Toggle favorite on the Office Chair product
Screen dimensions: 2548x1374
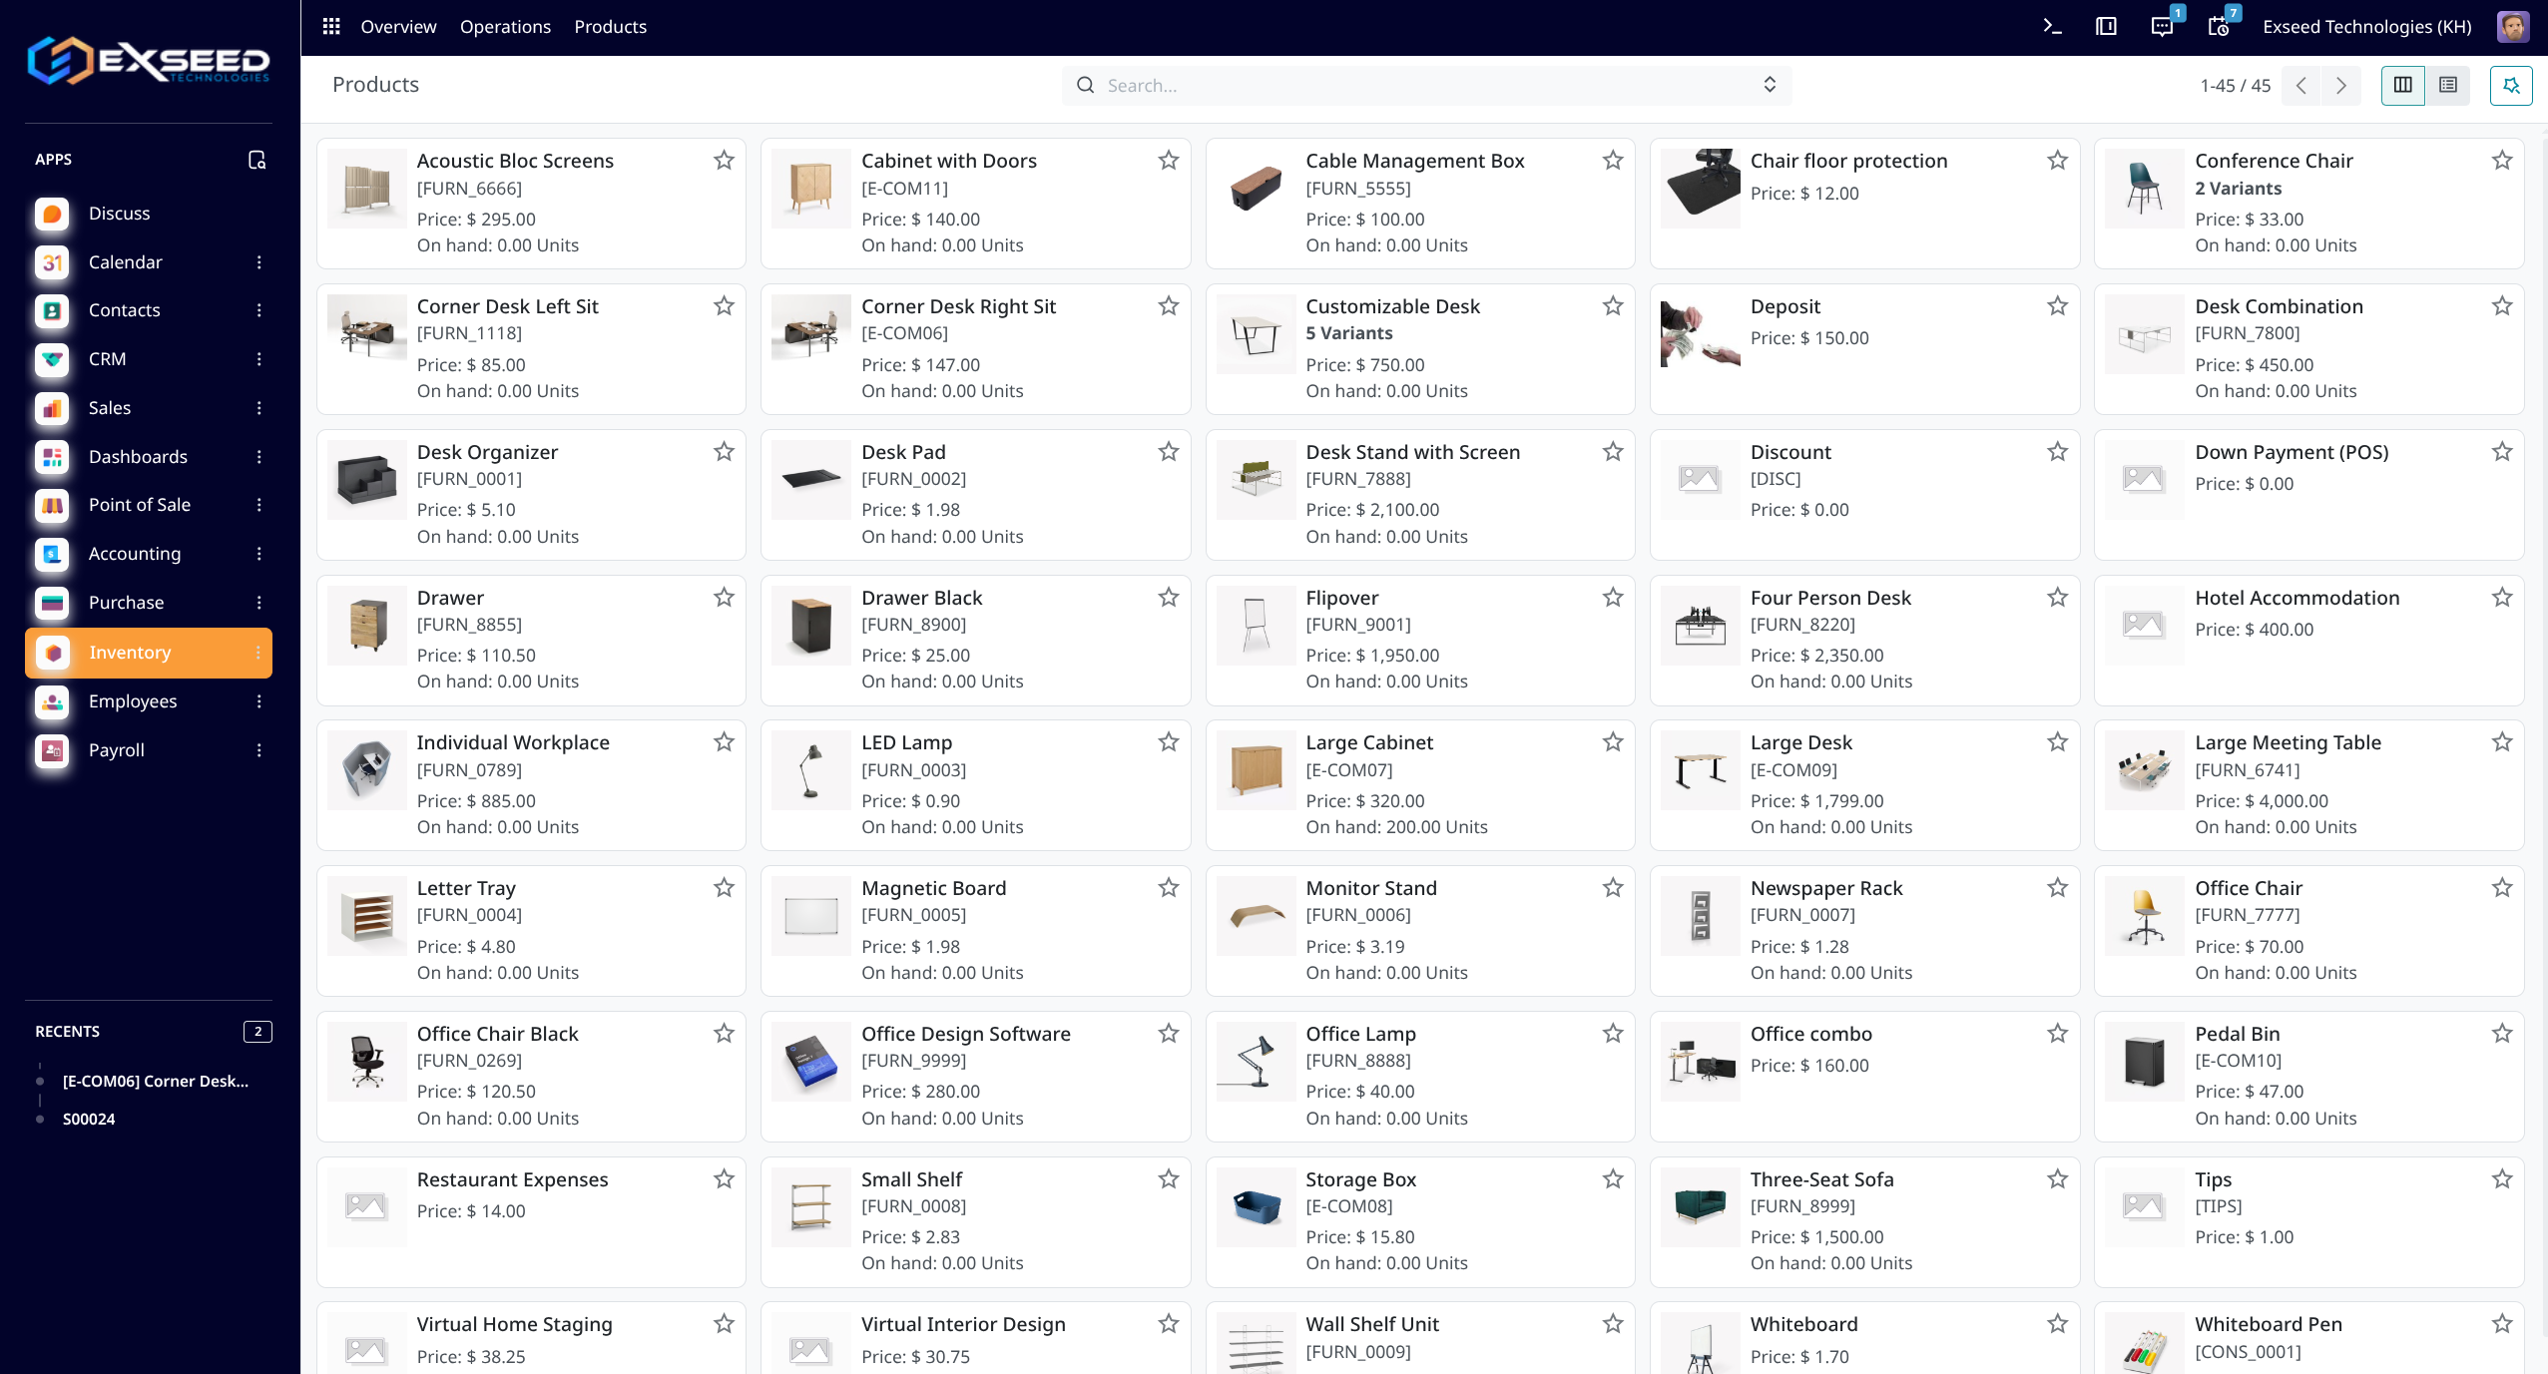click(2501, 887)
